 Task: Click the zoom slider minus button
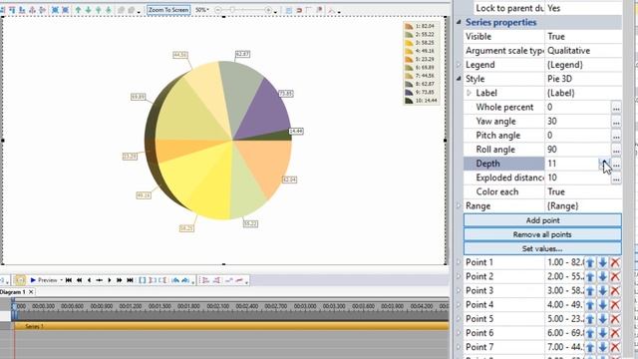(218, 10)
